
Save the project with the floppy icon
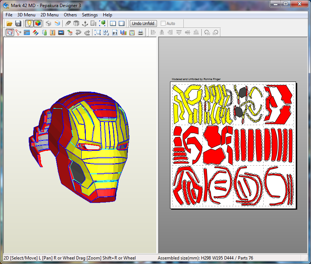pos(18,23)
